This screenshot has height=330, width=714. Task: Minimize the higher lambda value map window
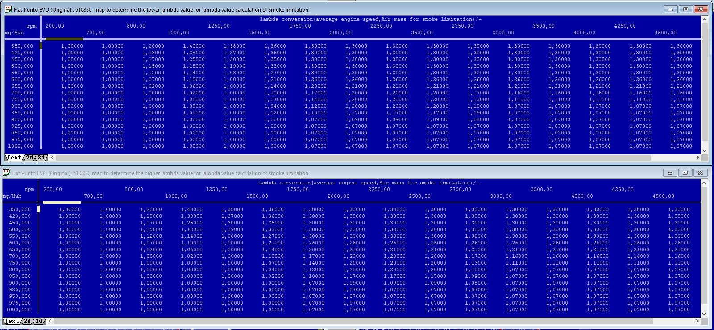pyautogui.click(x=670, y=173)
